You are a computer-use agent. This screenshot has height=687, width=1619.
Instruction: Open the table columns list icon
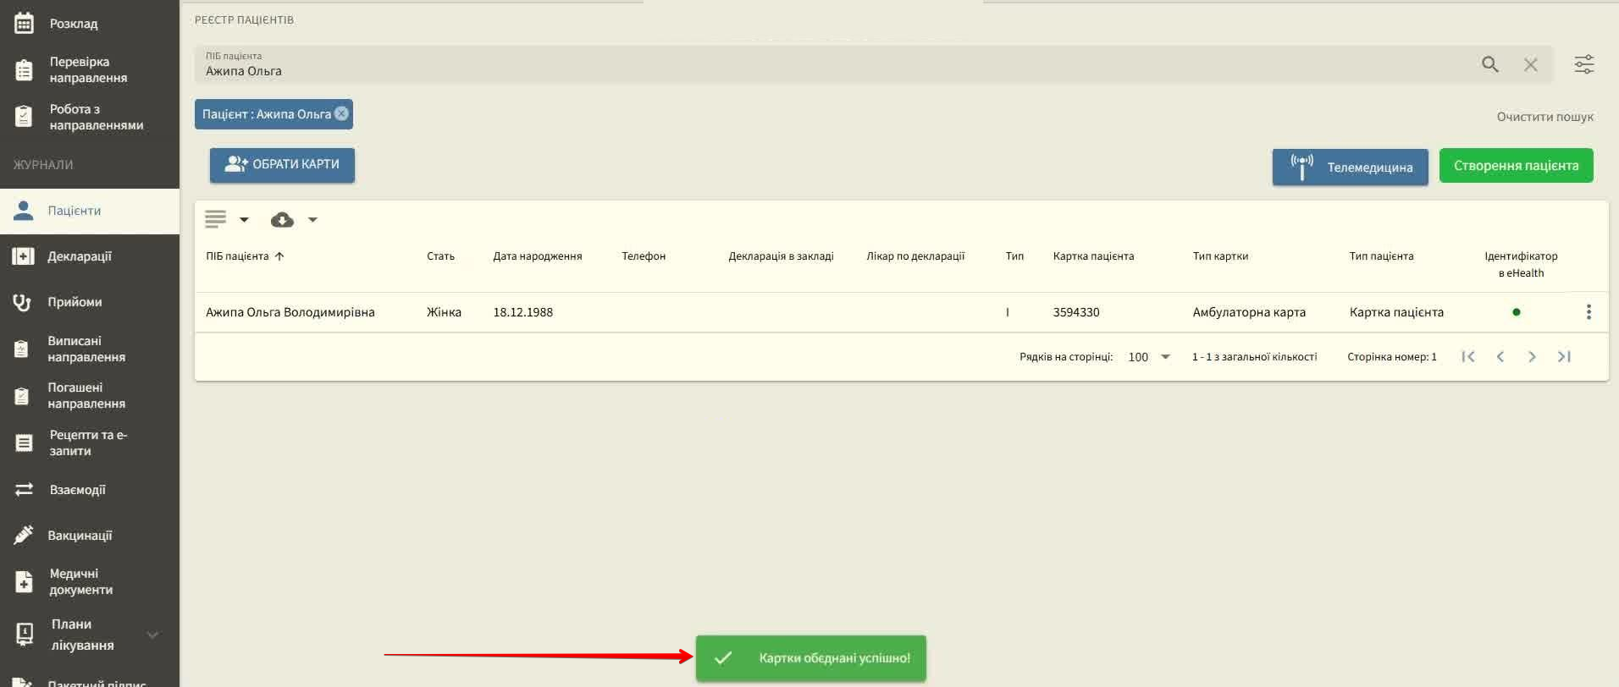click(x=215, y=220)
